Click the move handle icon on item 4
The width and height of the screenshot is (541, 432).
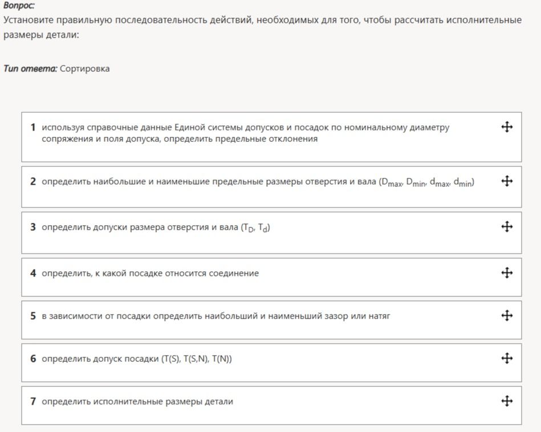point(506,273)
